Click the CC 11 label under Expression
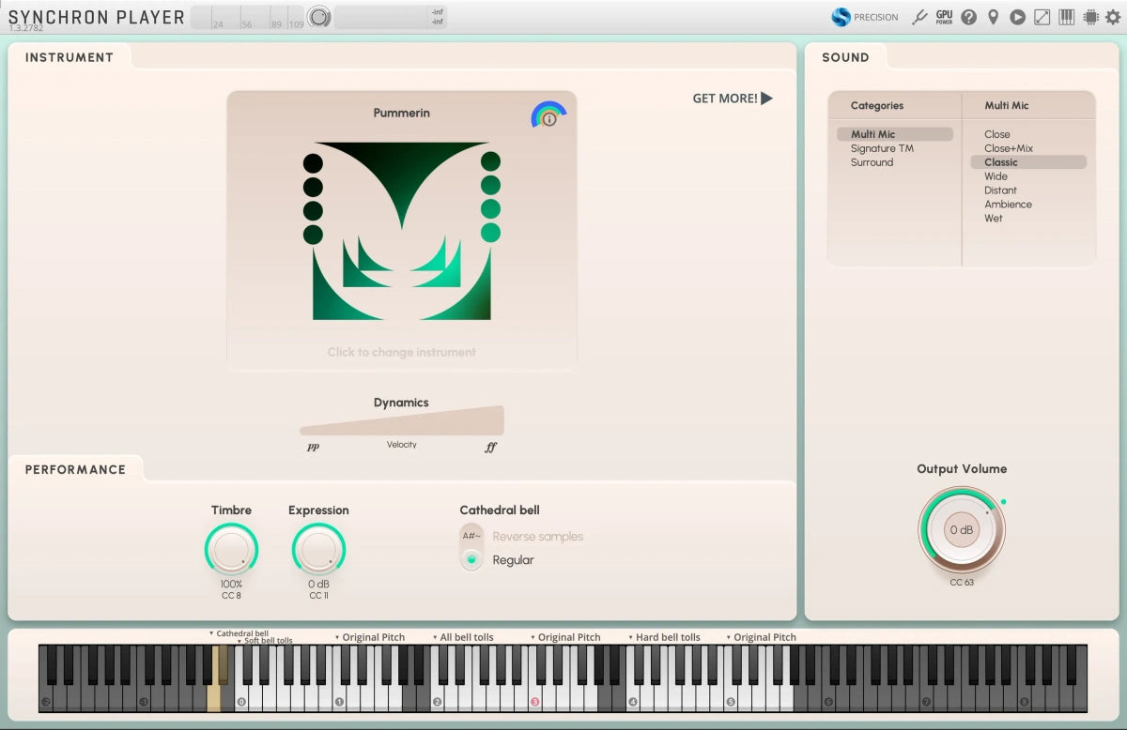Screen dimensions: 1127x730 tap(318, 595)
